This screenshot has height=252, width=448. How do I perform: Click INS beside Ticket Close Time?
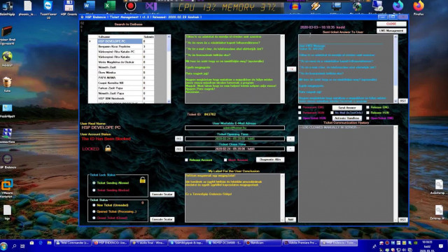(179, 149)
